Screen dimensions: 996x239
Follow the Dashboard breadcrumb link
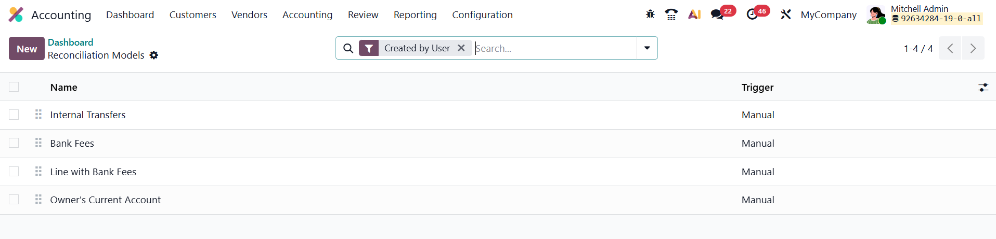(x=70, y=43)
